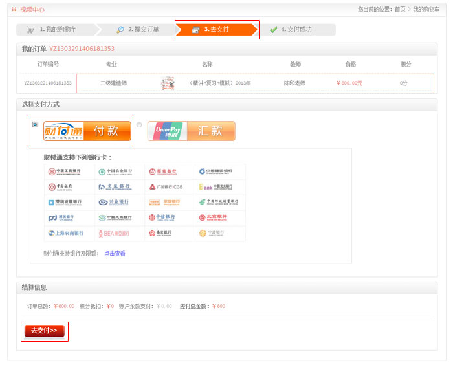The image size is (453, 365).
Task: Click the 中国民生银行 logo
Action: [115, 218]
